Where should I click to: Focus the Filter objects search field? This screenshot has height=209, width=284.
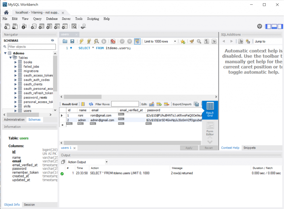[x=32, y=47]
